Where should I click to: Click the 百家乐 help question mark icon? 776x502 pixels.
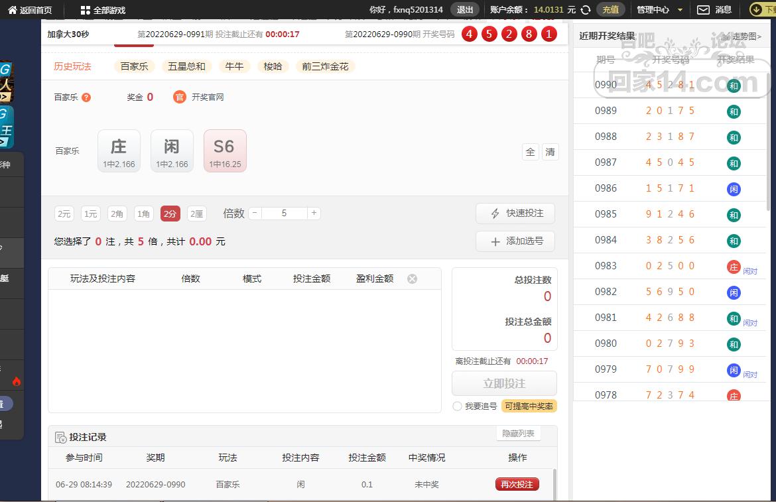(86, 97)
